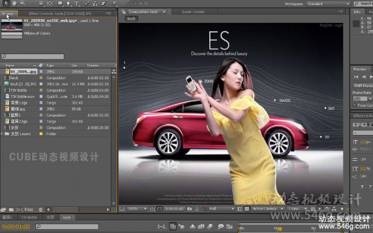This screenshot has height=233, width=373.
Task: Click the Project panel search field
Action: [34, 56]
